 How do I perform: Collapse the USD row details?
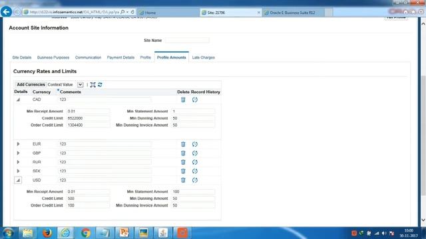pyautogui.click(x=18, y=180)
